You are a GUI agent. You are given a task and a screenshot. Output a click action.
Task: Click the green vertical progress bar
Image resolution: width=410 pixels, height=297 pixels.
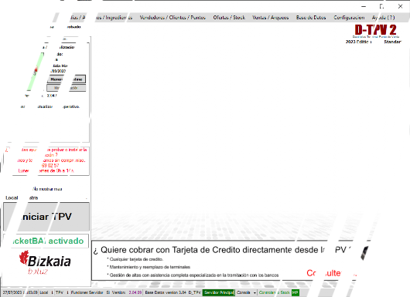click(x=36, y=72)
